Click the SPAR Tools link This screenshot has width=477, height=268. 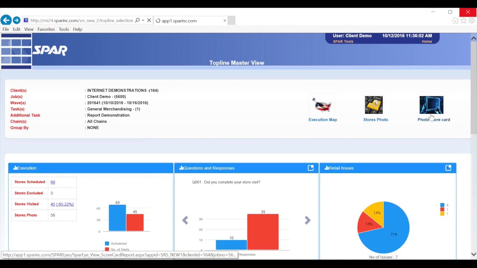[343, 42]
